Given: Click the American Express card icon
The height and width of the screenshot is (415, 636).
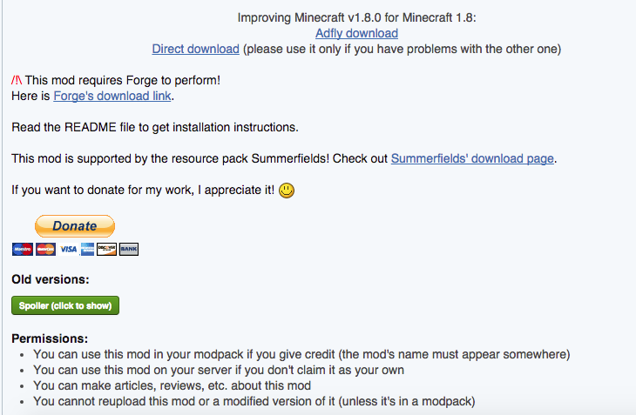Looking at the screenshot, I should [87, 249].
